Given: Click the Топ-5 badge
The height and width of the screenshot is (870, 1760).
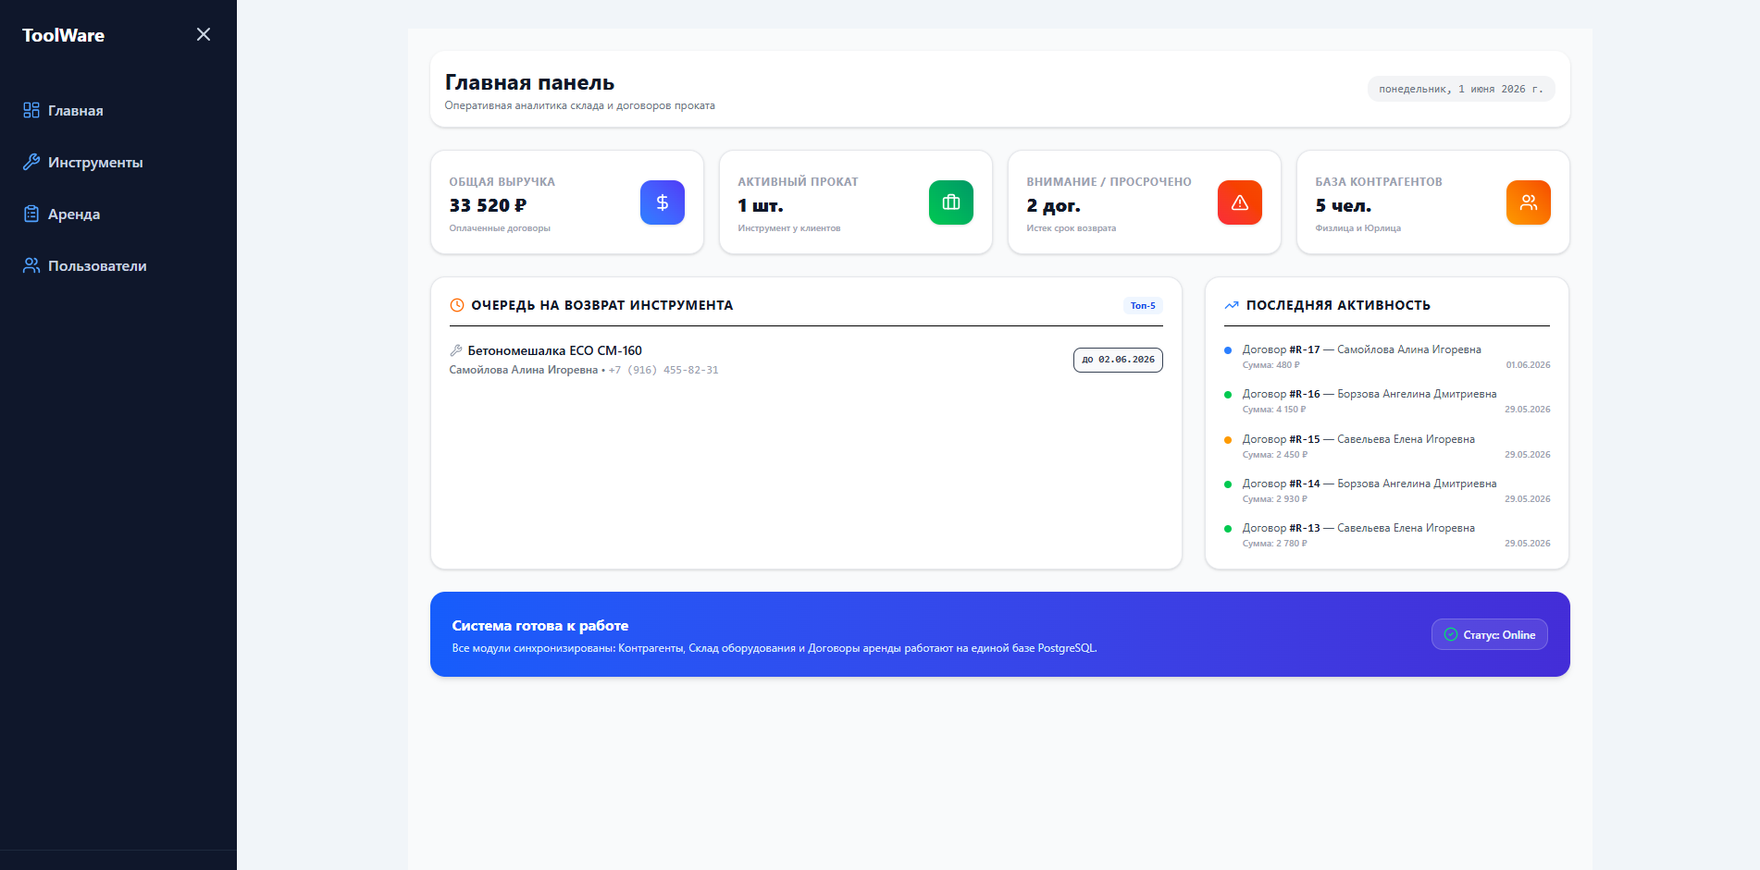Looking at the screenshot, I should tap(1143, 305).
